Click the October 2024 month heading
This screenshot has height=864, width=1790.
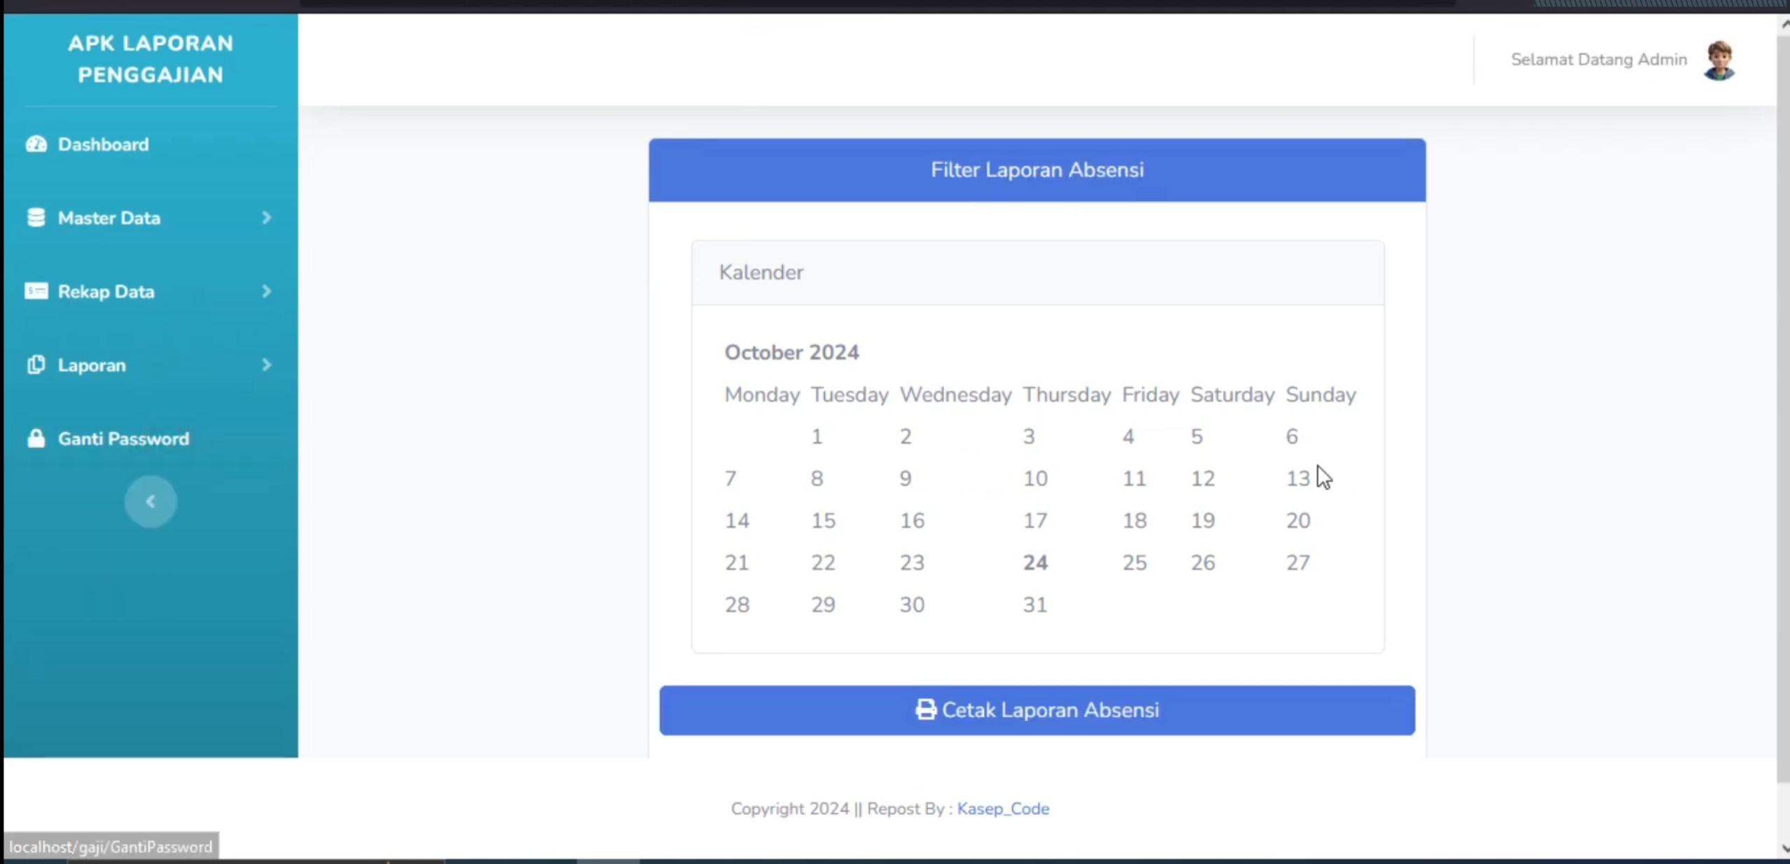click(x=791, y=352)
